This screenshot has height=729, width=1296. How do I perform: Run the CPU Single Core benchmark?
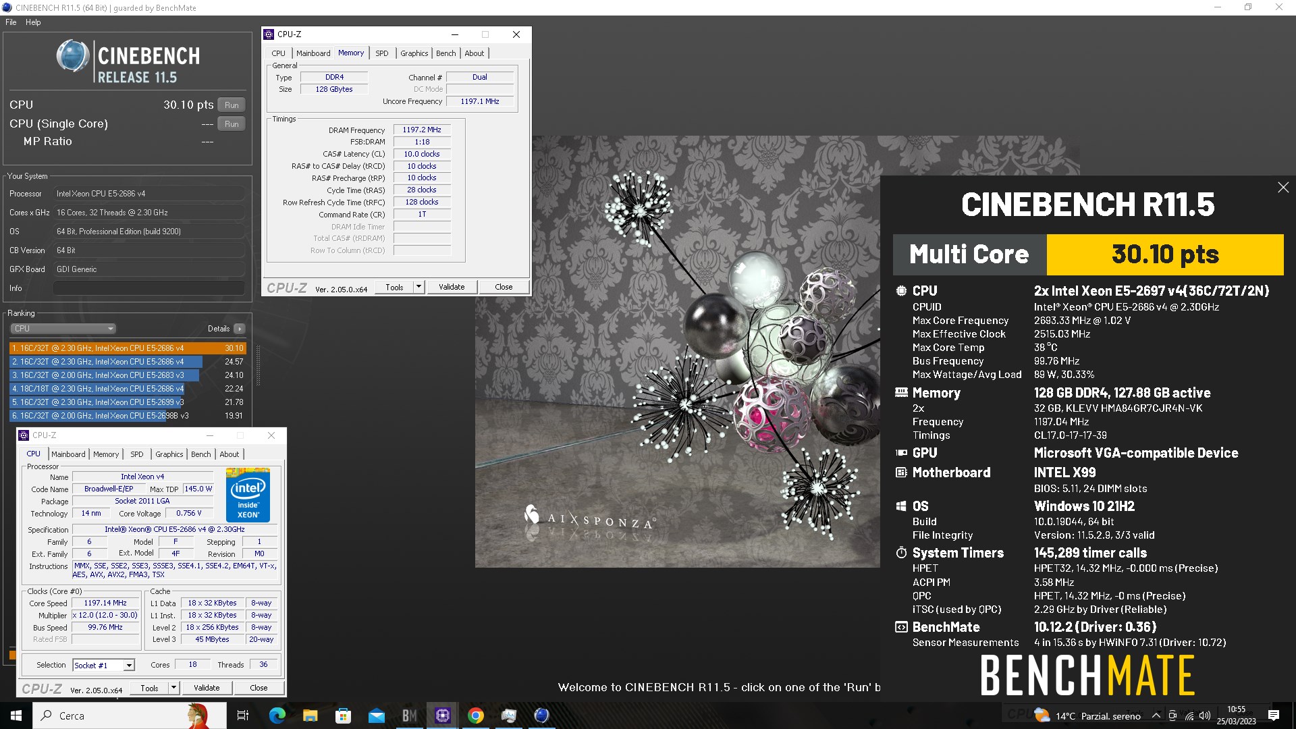pos(232,124)
